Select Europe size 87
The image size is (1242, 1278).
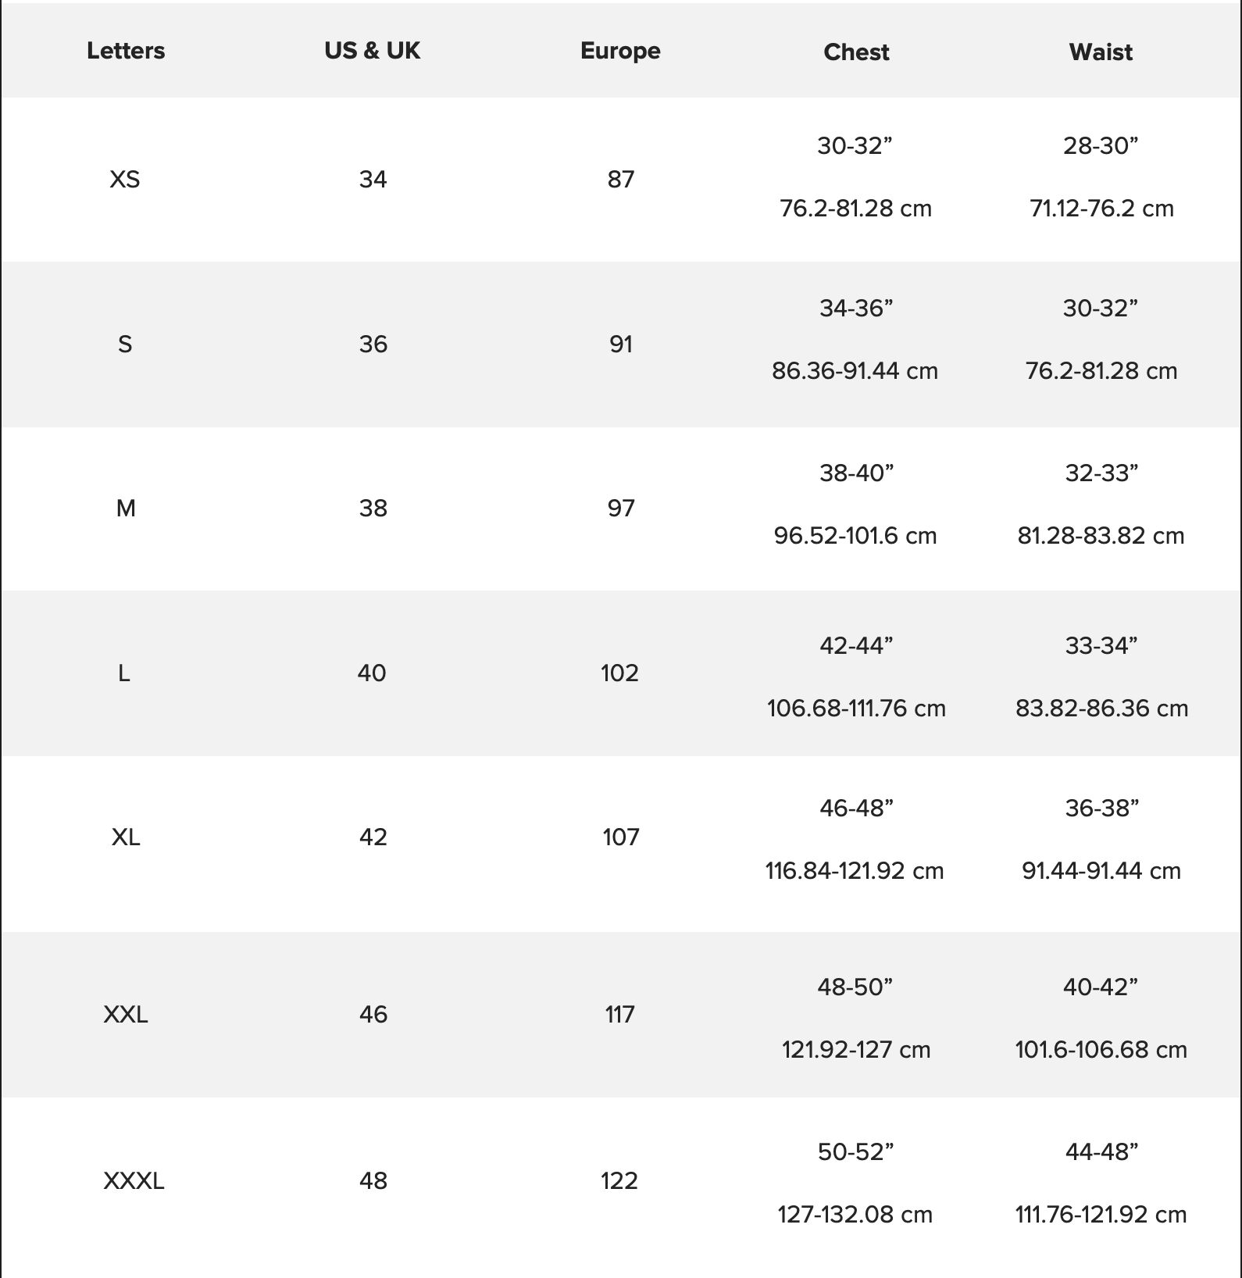tap(621, 180)
